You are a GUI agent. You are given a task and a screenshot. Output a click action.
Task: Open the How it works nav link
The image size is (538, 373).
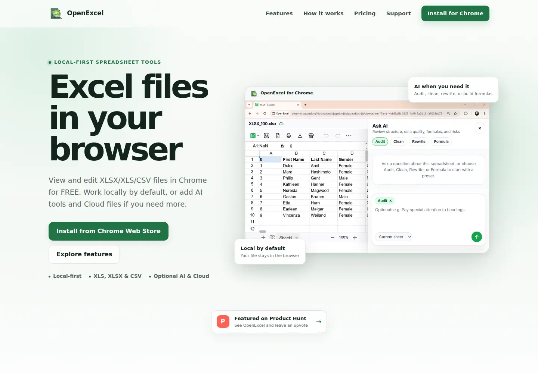323,13
